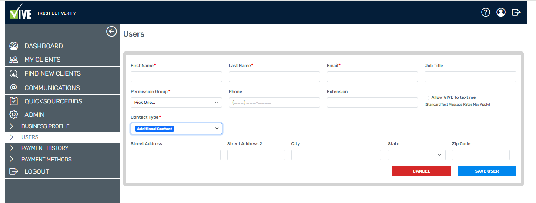This screenshot has width=536, height=203.
Task: Click the My Clients people icon
Action: (x=14, y=60)
